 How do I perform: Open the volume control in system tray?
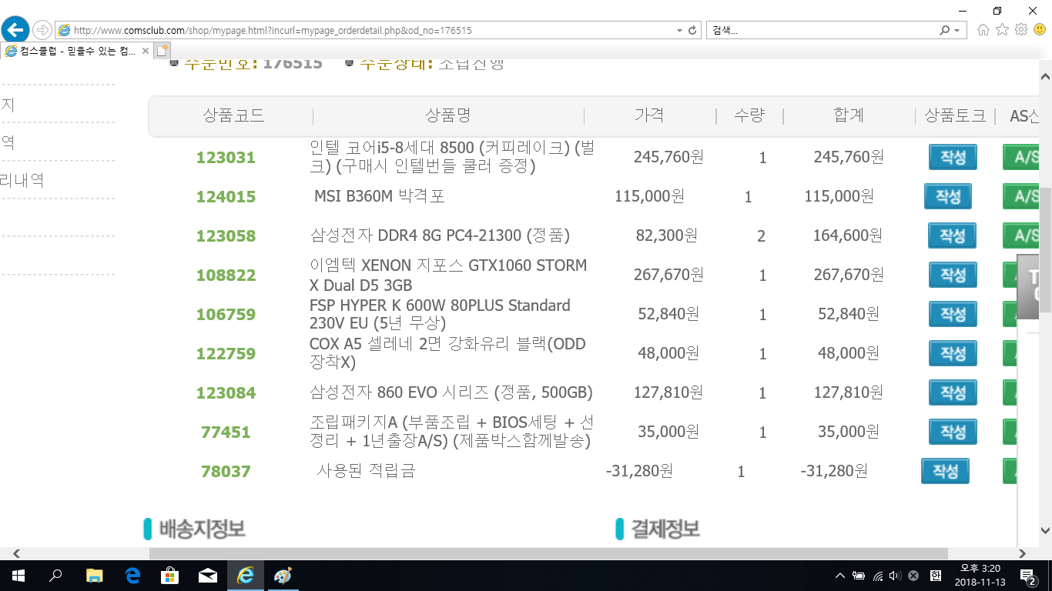click(895, 576)
